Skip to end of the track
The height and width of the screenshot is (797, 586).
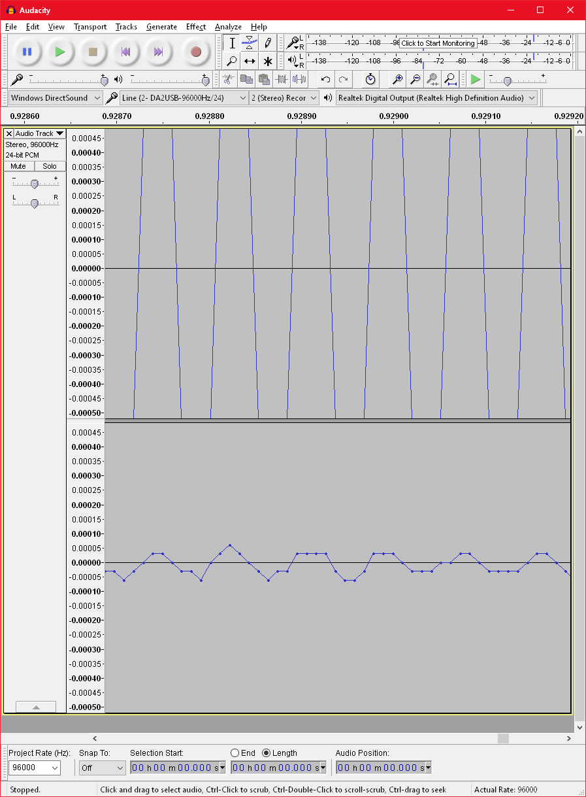coord(158,52)
